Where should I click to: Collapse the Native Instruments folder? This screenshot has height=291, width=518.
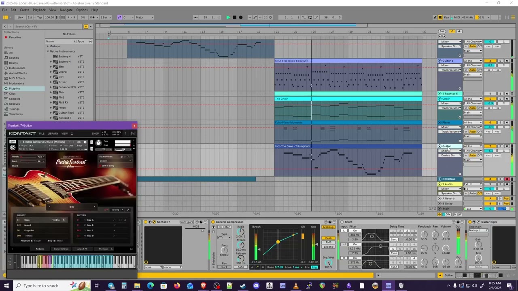pyautogui.click(x=48, y=51)
